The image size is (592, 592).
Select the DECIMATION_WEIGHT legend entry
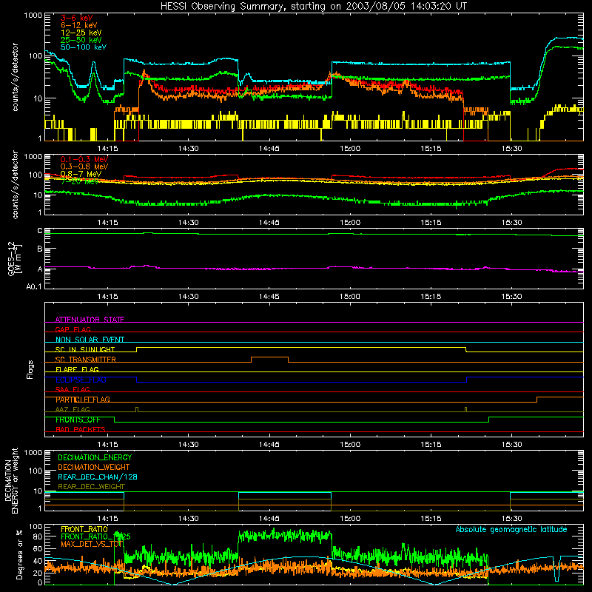click(x=94, y=467)
